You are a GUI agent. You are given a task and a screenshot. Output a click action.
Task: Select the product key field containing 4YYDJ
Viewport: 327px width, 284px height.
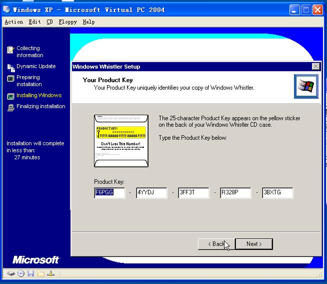click(x=151, y=193)
